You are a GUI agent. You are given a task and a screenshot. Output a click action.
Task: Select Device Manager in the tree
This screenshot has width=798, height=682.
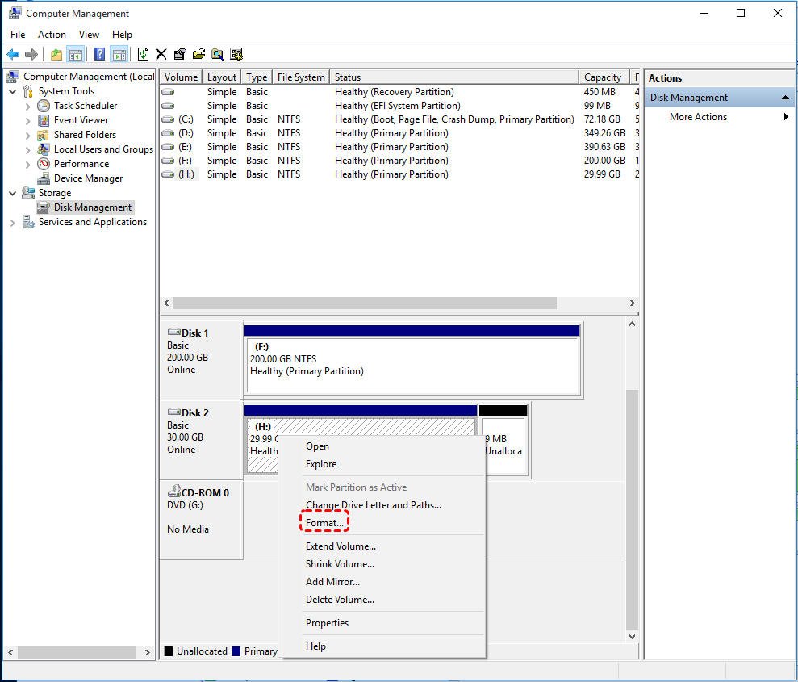(88, 178)
